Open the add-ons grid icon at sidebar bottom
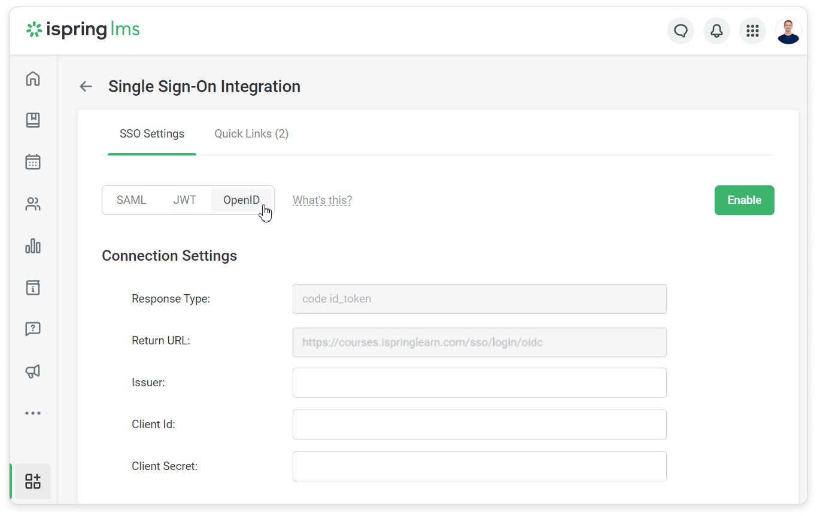 click(33, 481)
